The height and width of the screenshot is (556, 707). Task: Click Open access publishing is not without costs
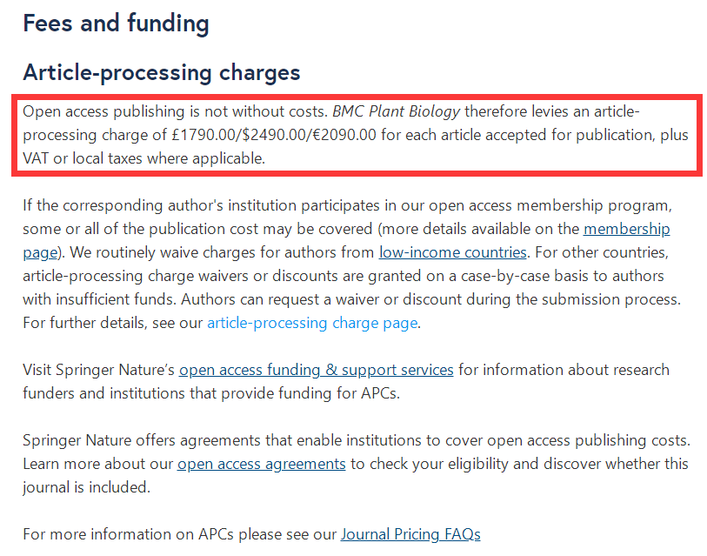click(x=175, y=111)
